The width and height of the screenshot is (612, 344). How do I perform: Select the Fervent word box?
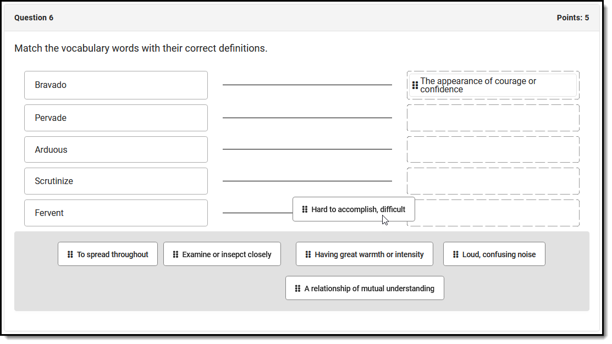click(x=115, y=213)
